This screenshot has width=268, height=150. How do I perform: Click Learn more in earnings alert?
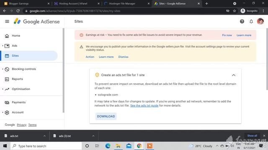pyautogui.click(x=244, y=35)
